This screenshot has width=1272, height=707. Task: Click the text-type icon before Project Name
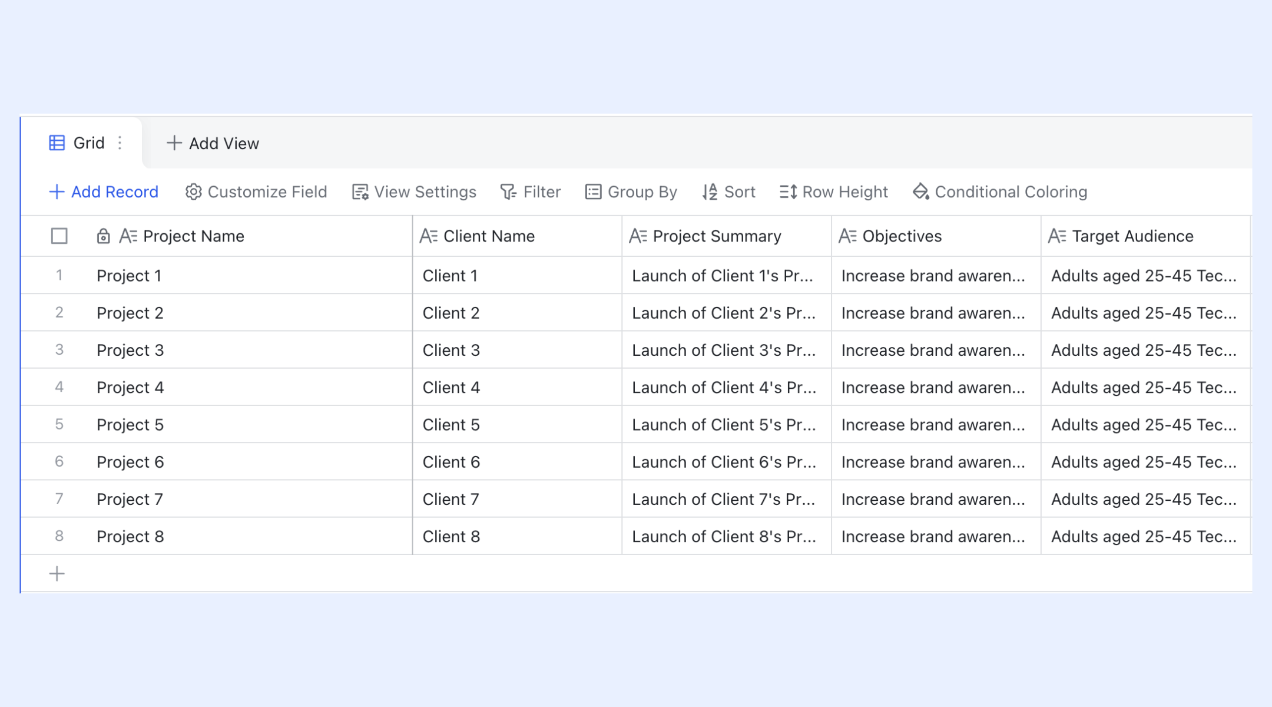[x=128, y=236]
